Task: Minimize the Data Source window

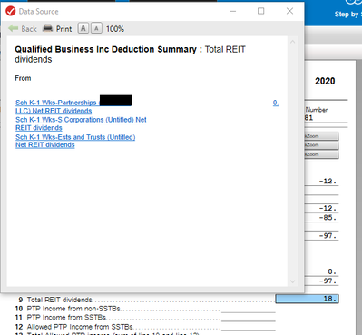Action: point(232,11)
